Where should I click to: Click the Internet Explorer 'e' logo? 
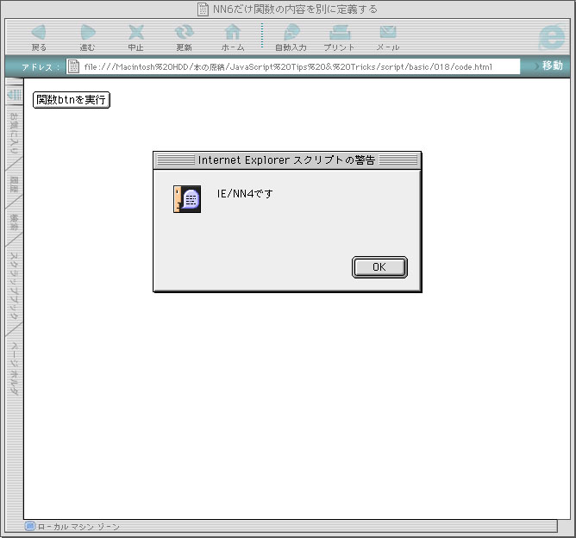click(x=552, y=37)
